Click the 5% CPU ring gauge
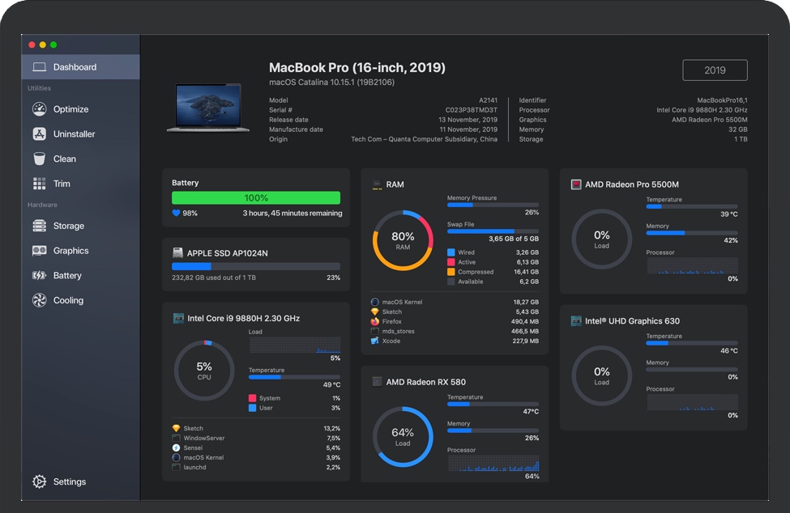The width and height of the screenshot is (790, 513). [x=204, y=371]
